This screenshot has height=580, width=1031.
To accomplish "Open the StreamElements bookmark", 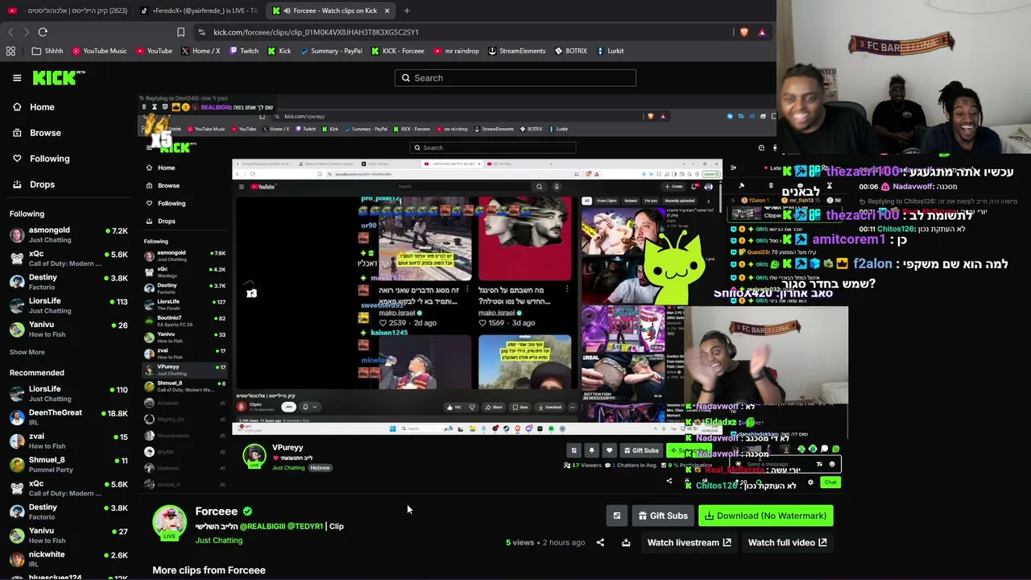I will click(x=516, y=51).
